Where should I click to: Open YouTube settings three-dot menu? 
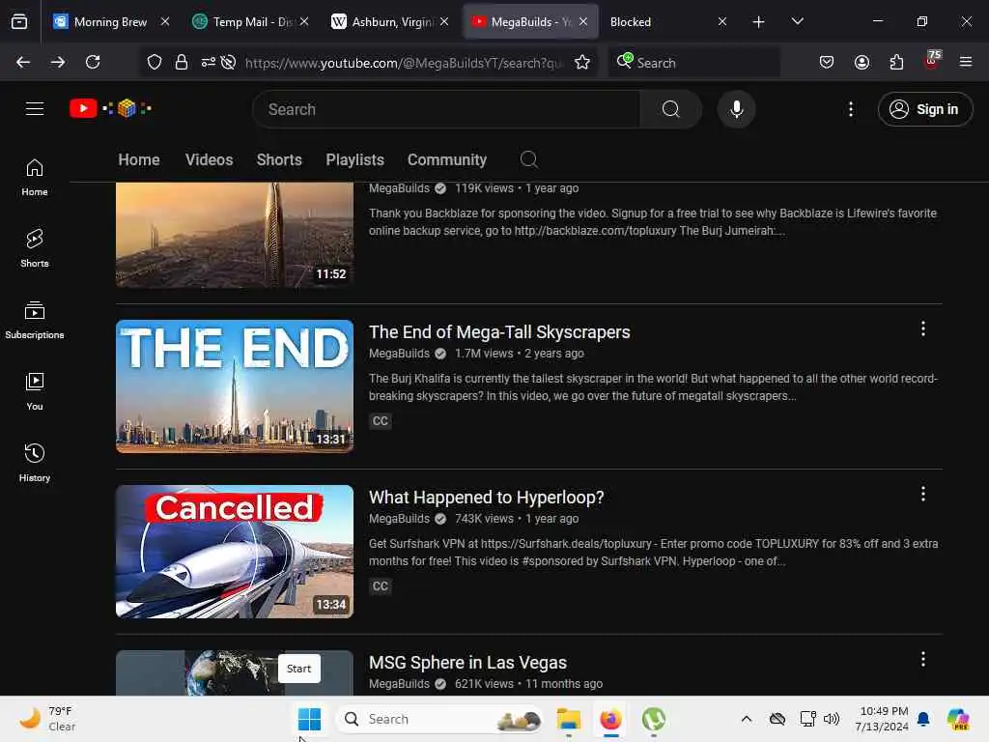click(x=850, y=109)
